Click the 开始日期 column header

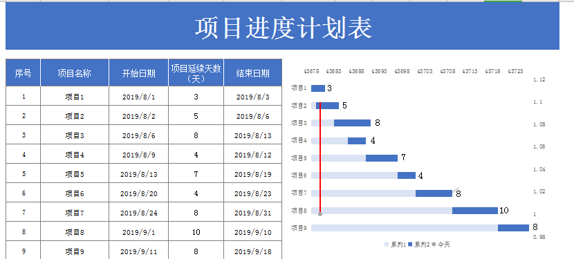pyautogui.click(x=139, y=73)
